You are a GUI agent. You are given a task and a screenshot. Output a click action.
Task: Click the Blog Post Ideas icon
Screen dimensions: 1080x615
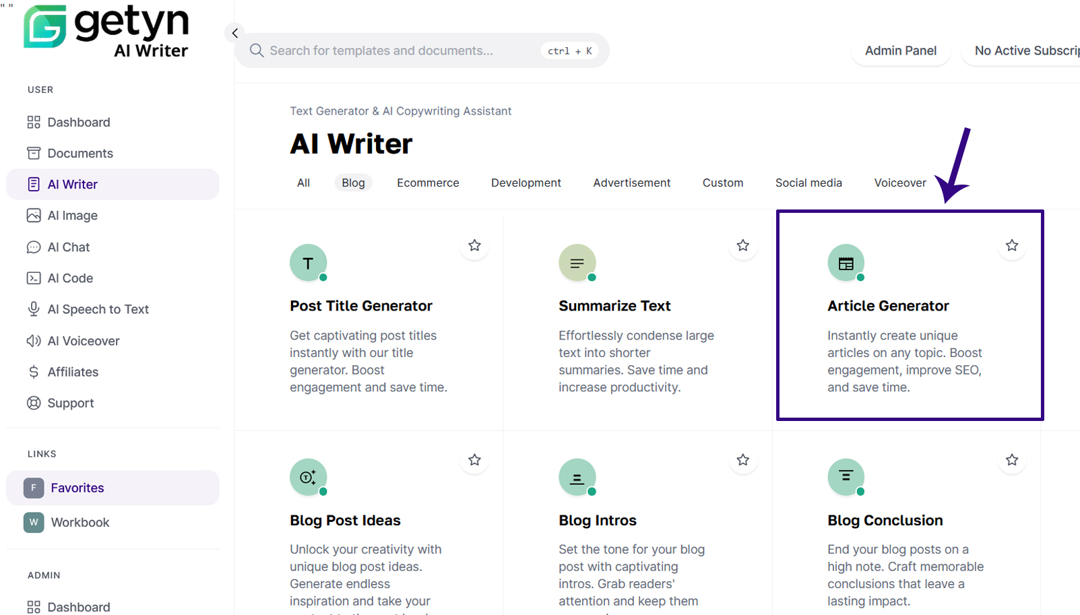click(309, 477)
